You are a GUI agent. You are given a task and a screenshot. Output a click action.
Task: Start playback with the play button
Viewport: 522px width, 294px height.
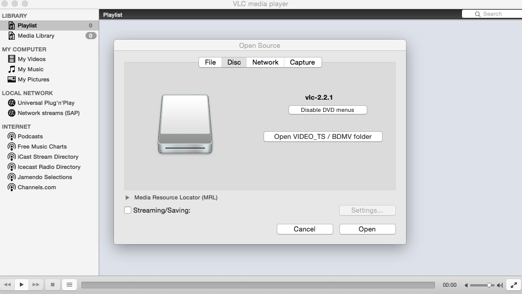tap(22, 285)
